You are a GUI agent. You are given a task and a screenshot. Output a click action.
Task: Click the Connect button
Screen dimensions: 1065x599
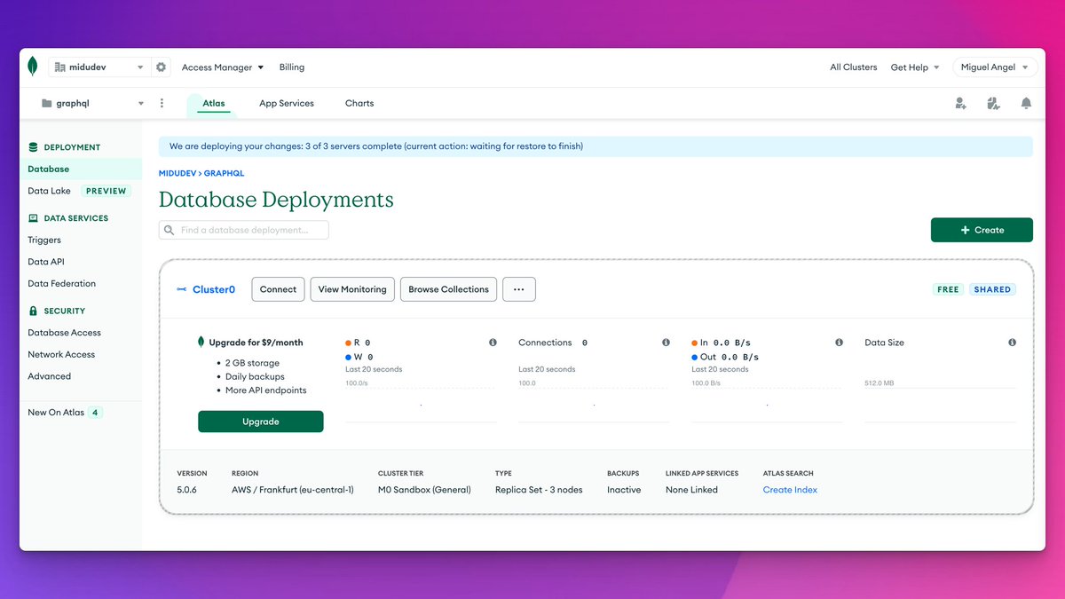278,289
